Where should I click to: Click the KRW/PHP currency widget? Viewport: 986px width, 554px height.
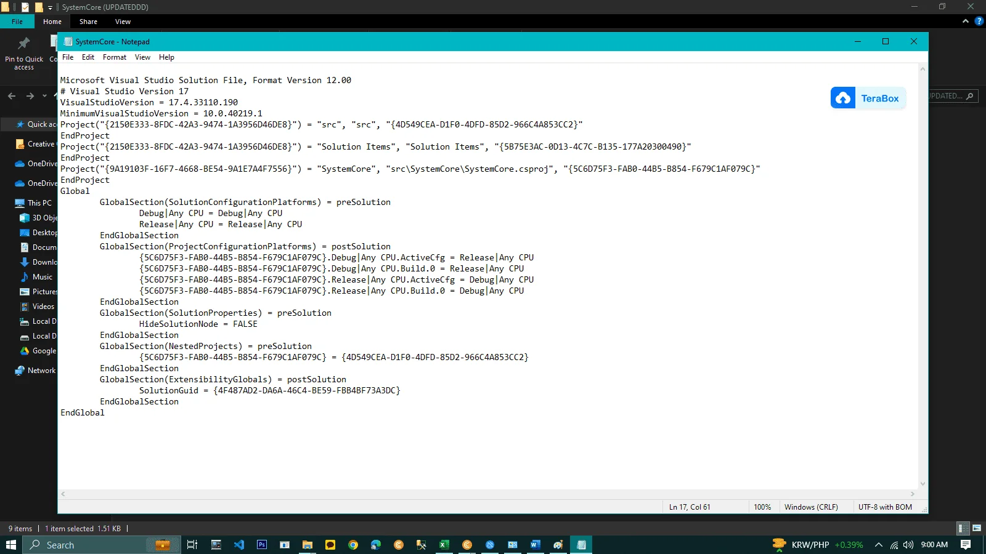(x=818, y=545)
